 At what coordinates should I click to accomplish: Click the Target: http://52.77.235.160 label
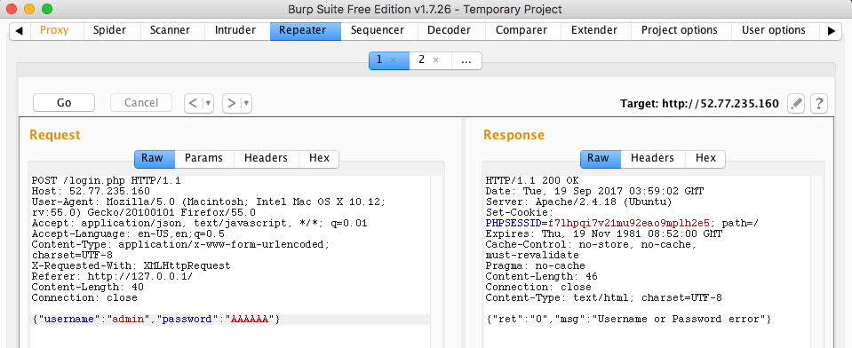pos(699,103)
